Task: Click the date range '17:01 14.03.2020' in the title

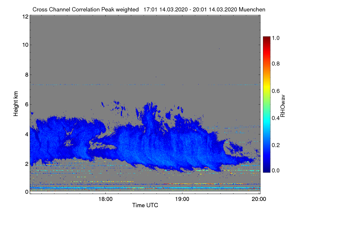Action: 166,9
